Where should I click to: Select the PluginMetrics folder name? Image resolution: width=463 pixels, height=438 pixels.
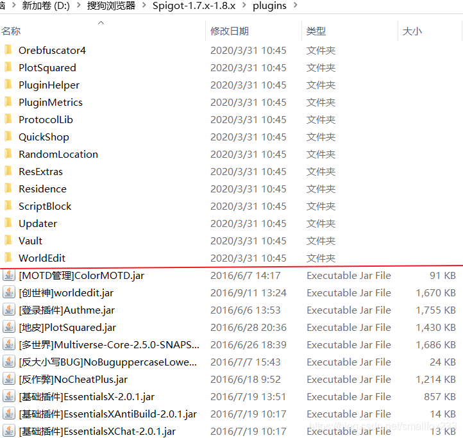click(51, 103)
